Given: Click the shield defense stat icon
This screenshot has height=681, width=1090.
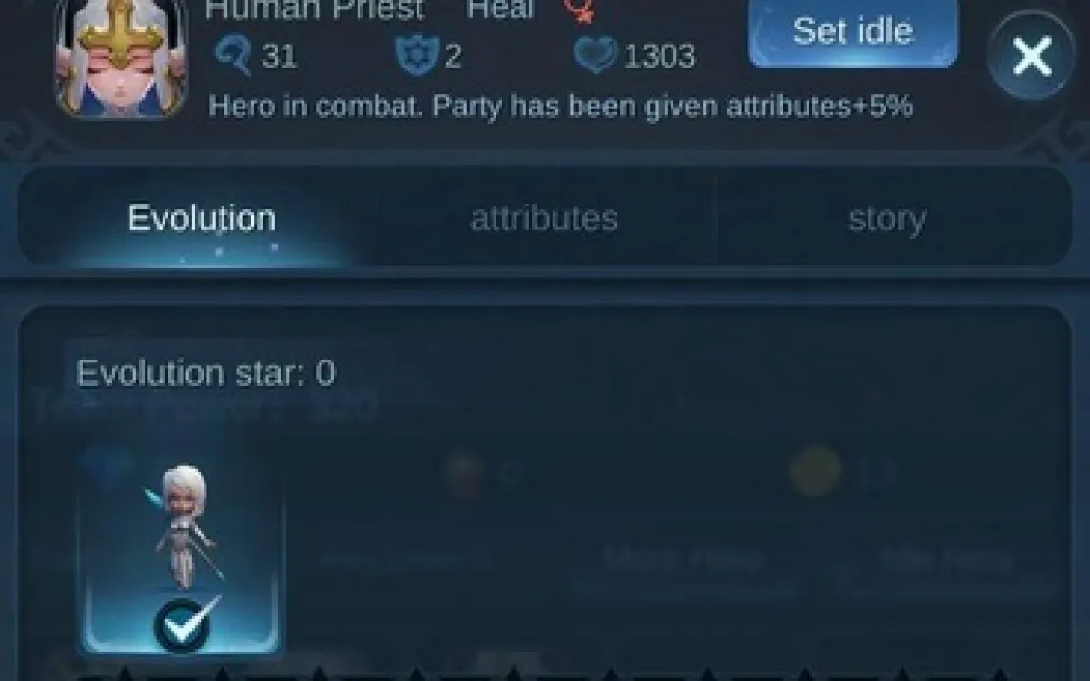Looking at the screenshot, I should coord(418,55).
